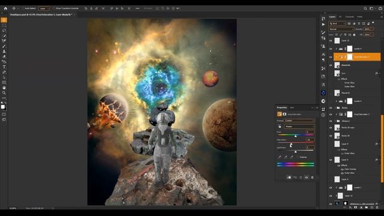Click Add layer mask icon at Layers bottom
The image size is (384, 216).
click(x=356, y=208)
